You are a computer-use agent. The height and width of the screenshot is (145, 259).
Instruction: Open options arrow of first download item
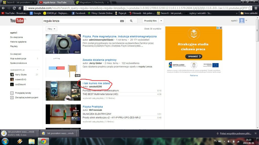[38, 133]
